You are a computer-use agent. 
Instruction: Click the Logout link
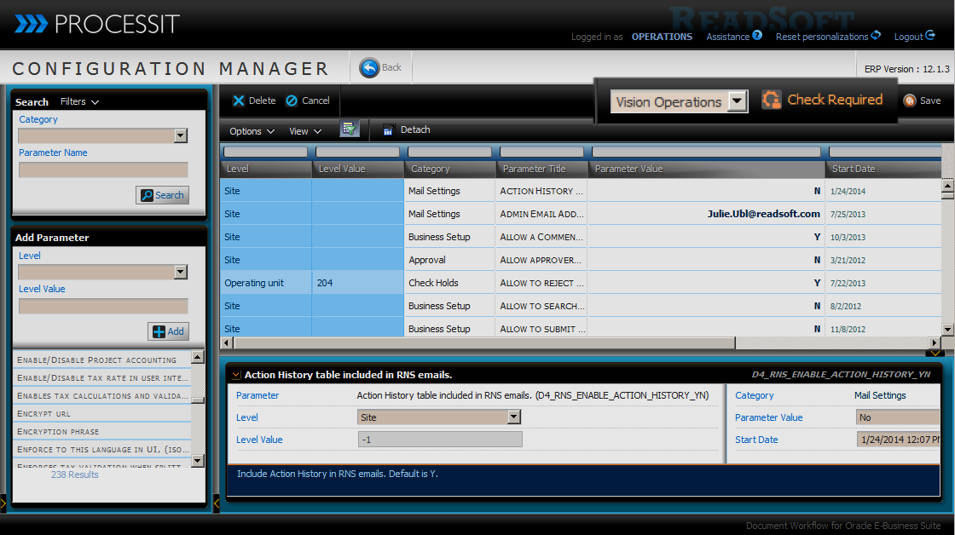point(914,37)
